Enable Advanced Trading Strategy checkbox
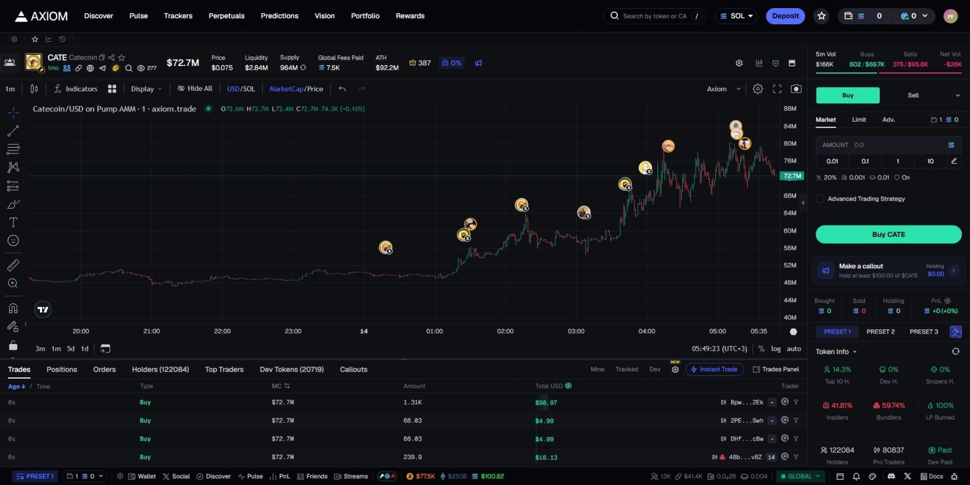Screen dimensions: 970x485 coord(820,199)
